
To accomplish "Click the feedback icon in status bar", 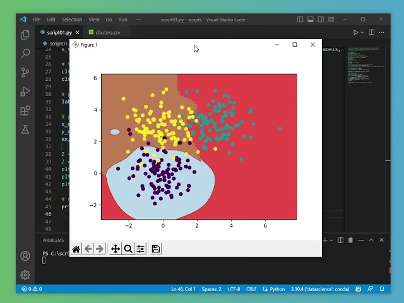I will pos(370,289).
